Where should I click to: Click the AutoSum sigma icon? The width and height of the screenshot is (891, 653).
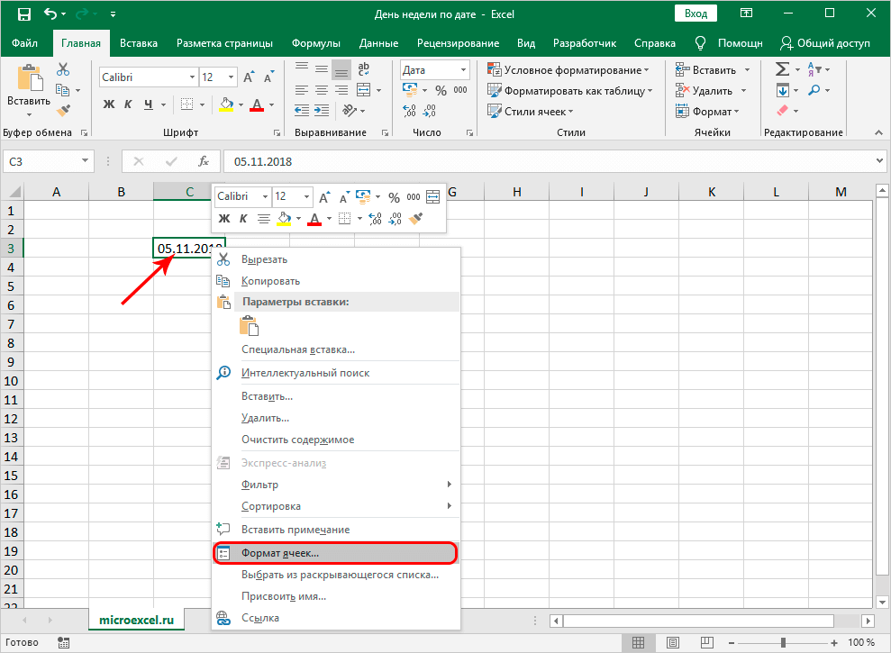pyautogui.click(x=782, y=69)
